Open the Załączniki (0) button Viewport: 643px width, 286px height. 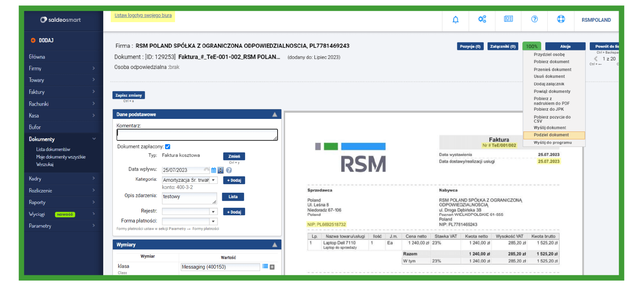click(503, 46)
